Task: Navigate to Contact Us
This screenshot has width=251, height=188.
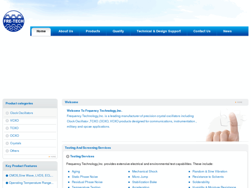Action: pyautogui.click(x=202, y=31)
